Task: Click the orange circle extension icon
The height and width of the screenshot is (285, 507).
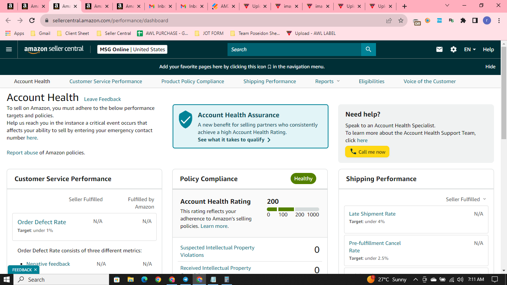Action: (428, 20)
